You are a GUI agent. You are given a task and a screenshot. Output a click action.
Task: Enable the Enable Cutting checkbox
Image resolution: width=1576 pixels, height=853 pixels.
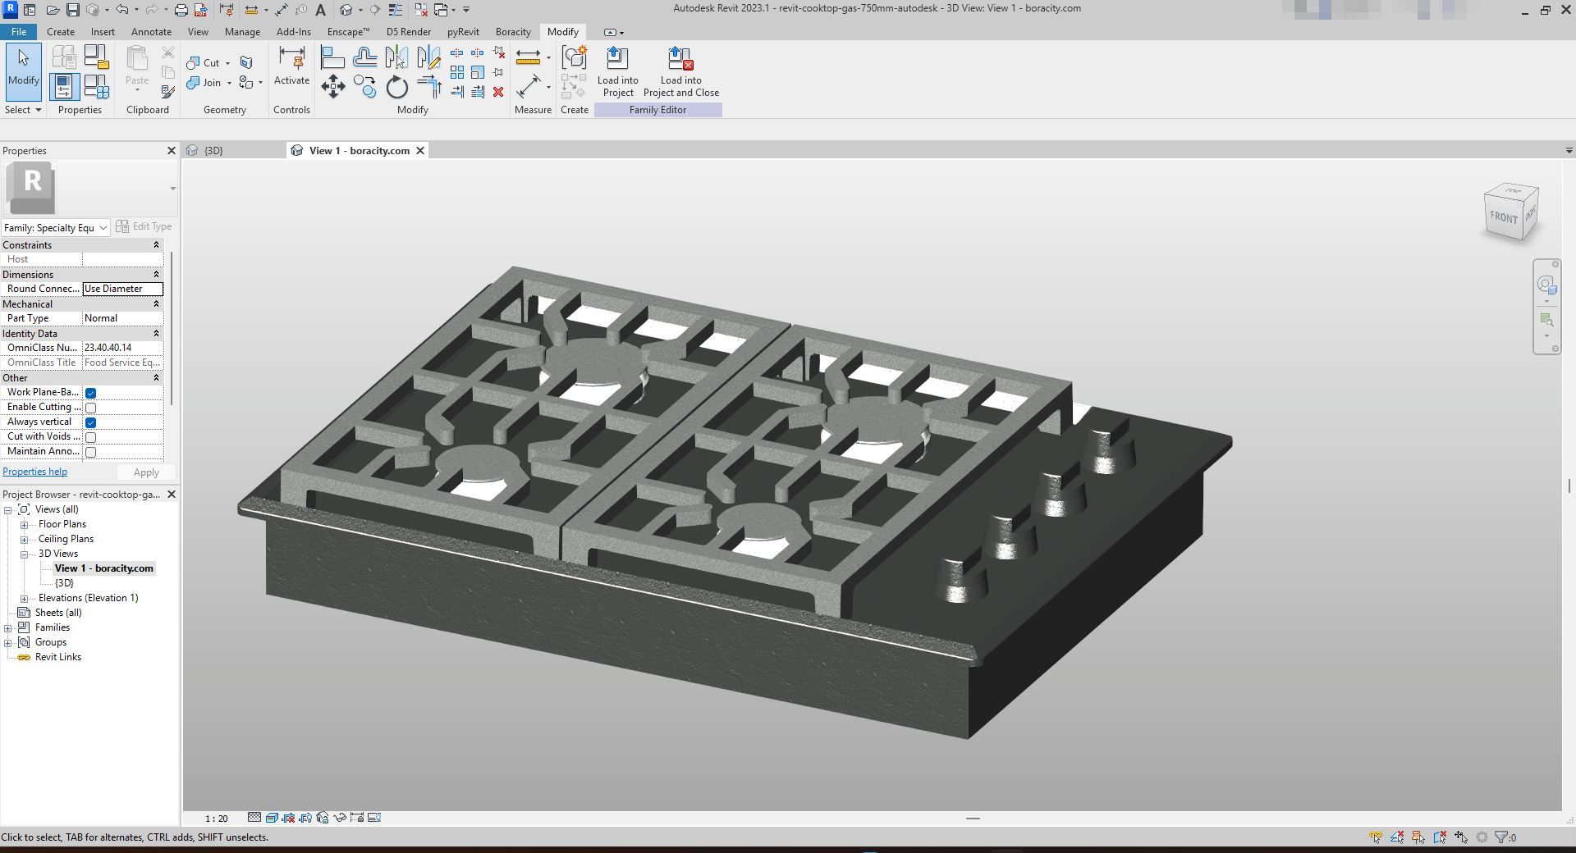coord(91,408)
